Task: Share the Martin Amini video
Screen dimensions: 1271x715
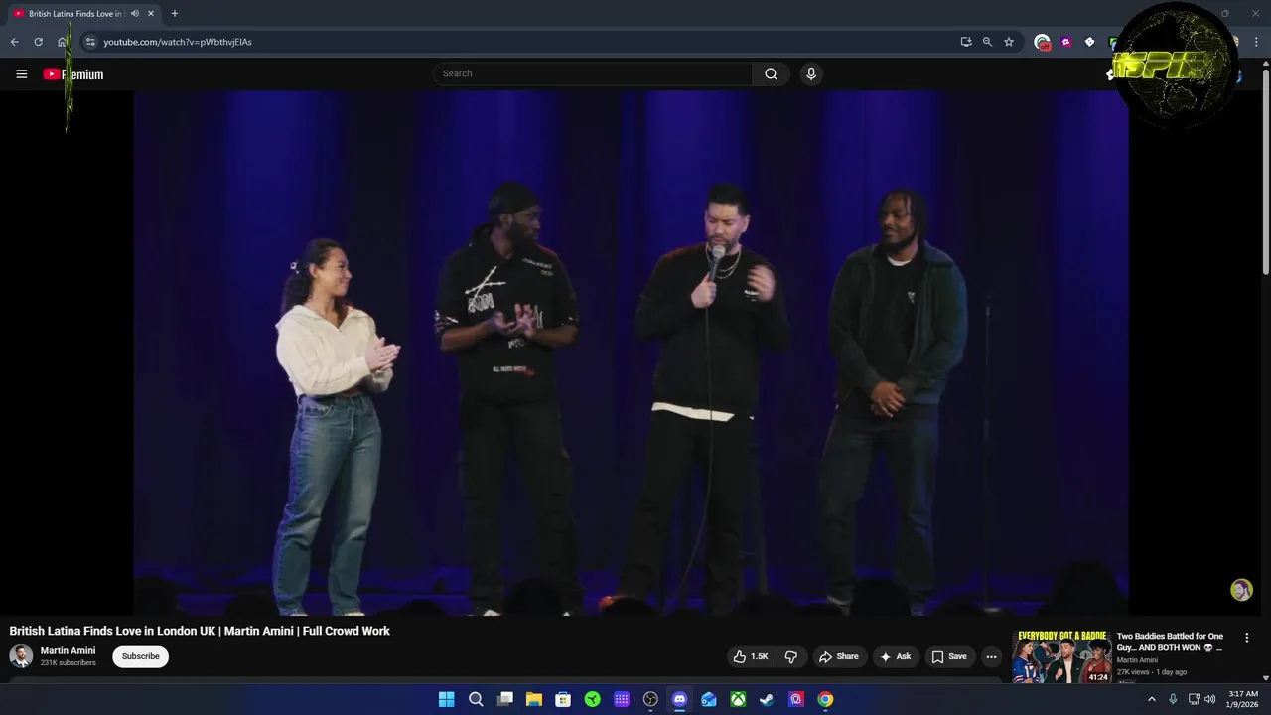Action: [839, 656]
